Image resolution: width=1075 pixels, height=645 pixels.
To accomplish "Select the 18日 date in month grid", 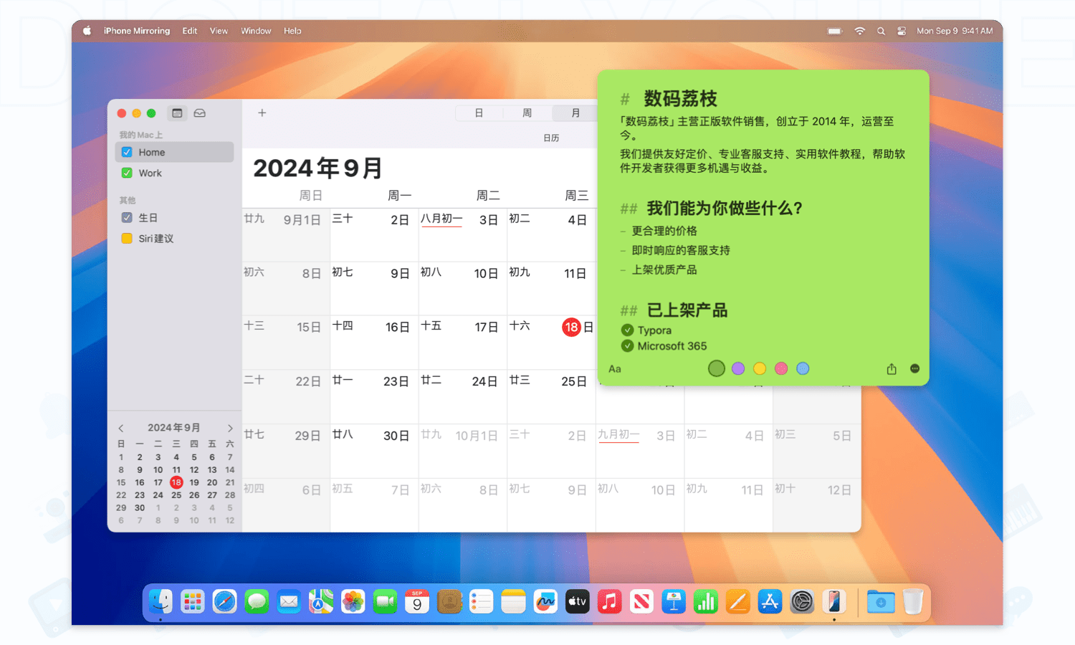I will [x=572, y=328].
